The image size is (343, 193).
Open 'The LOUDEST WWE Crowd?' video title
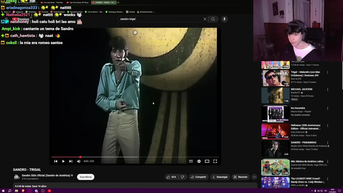[x=308, y=180]
